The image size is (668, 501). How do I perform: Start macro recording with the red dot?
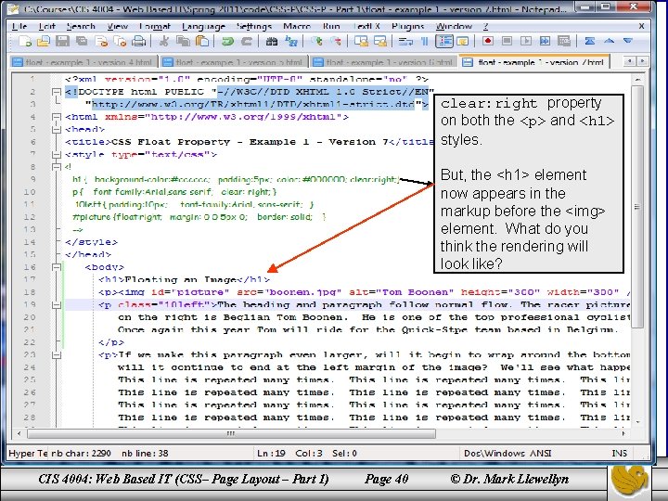coord(488,41)
